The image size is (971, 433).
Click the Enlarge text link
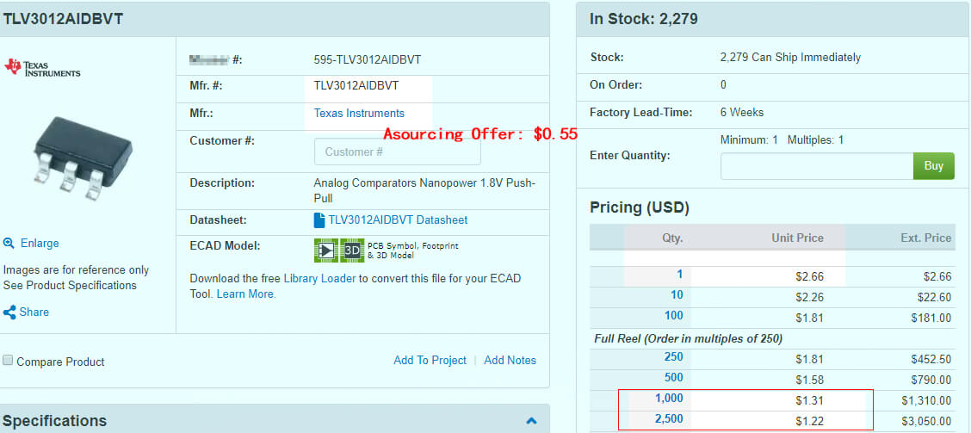(40, 243)
